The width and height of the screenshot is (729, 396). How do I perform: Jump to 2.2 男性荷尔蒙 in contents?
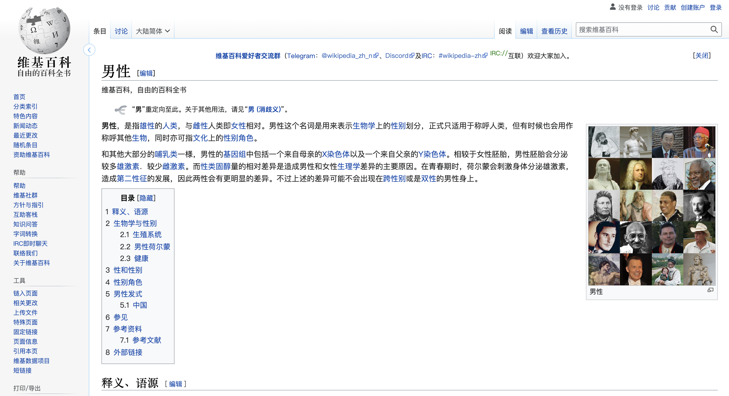152,247
